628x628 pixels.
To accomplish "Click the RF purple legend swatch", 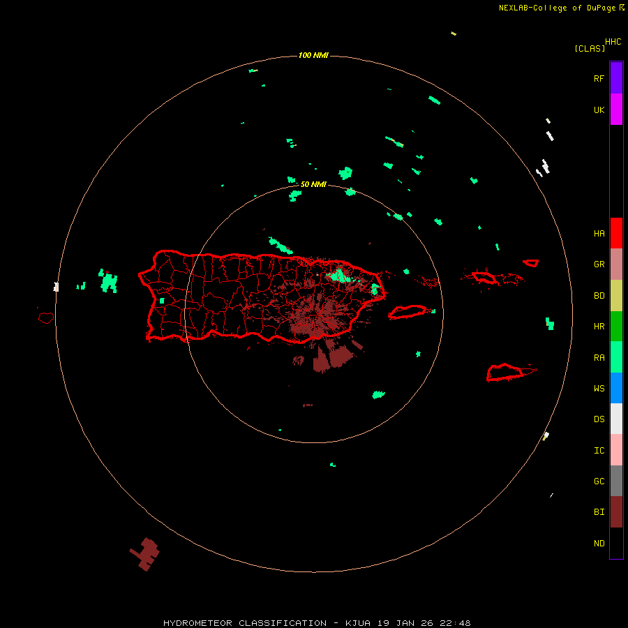I will point(616,78).
